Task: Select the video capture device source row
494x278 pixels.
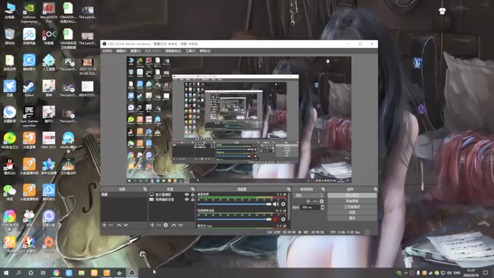Action: point(172,200)
